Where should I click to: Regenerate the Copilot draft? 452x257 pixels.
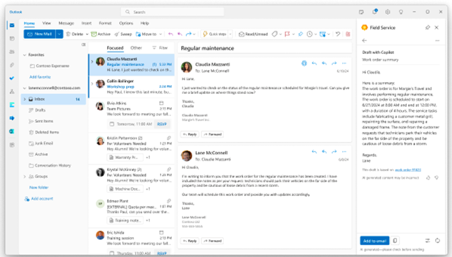coord(437,241)
